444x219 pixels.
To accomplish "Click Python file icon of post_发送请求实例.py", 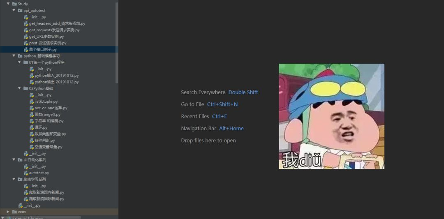I will [x=26, y=43].
